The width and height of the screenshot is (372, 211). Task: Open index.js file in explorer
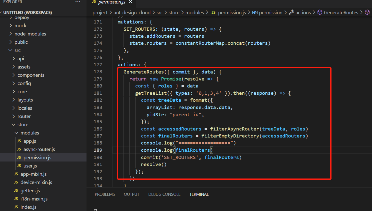click(28, 207)
